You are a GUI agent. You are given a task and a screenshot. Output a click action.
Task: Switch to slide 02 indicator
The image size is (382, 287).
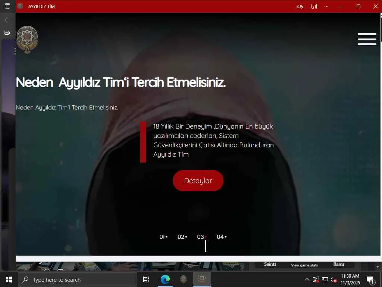coord(182,237)
